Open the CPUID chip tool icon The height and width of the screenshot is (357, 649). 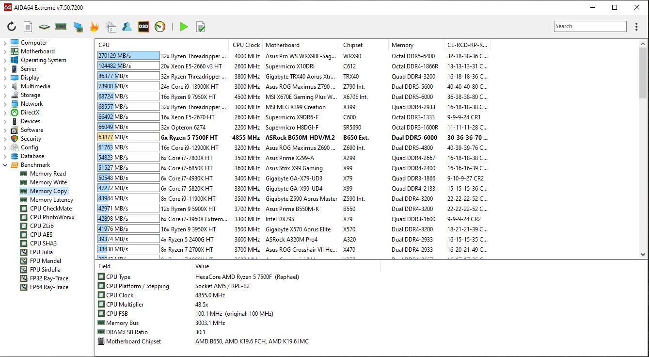click(x=44, y=27)
